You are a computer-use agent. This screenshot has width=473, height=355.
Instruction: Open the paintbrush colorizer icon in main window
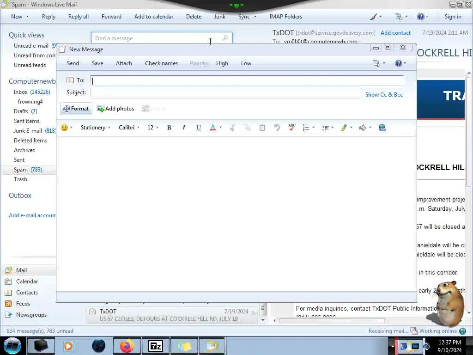point(376,17)
